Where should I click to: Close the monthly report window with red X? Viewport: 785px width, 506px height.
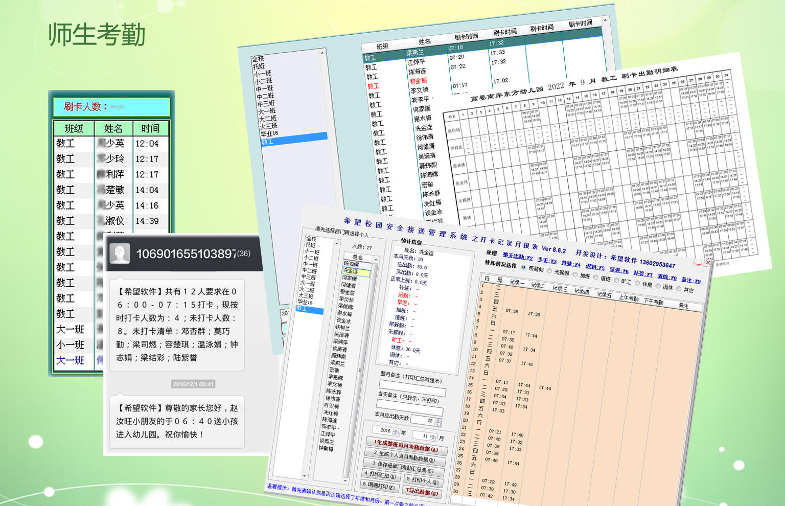[x=708, y=262]
